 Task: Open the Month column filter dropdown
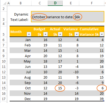pyautogui.click(x=29, y=34)
